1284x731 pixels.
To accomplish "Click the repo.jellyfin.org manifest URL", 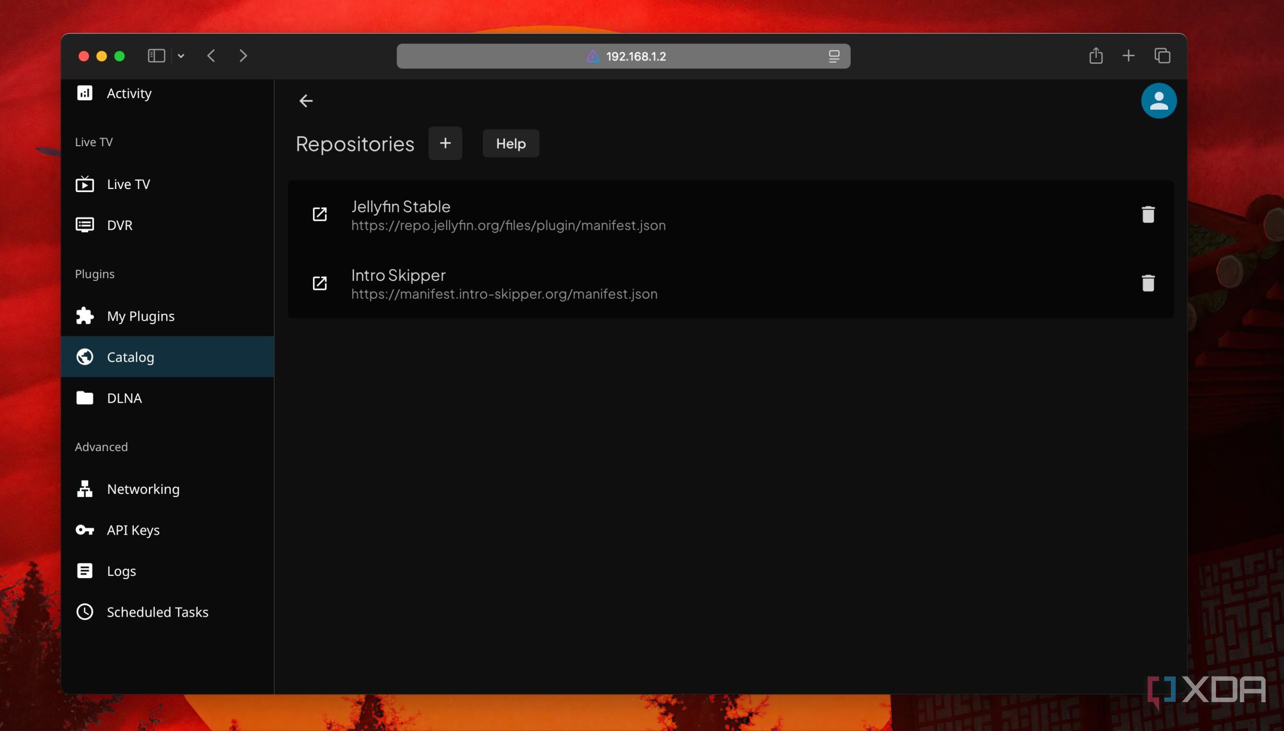I will pos(508,225).
